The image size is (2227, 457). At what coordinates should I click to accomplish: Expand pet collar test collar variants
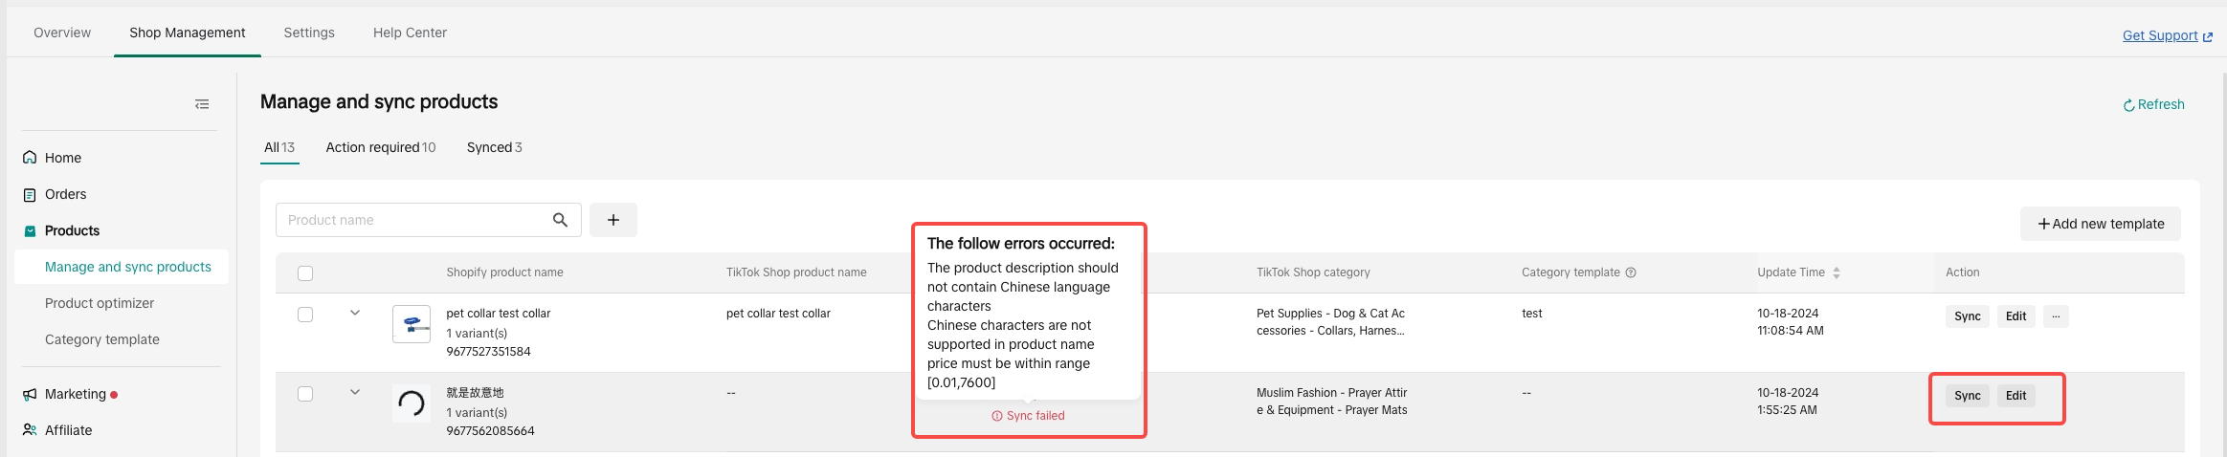[x=355, y=313]
